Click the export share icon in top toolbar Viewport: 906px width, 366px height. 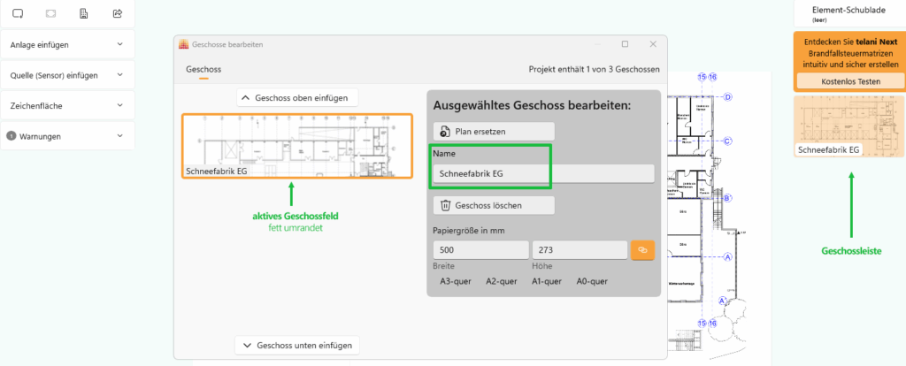click(x=118, y=14)
